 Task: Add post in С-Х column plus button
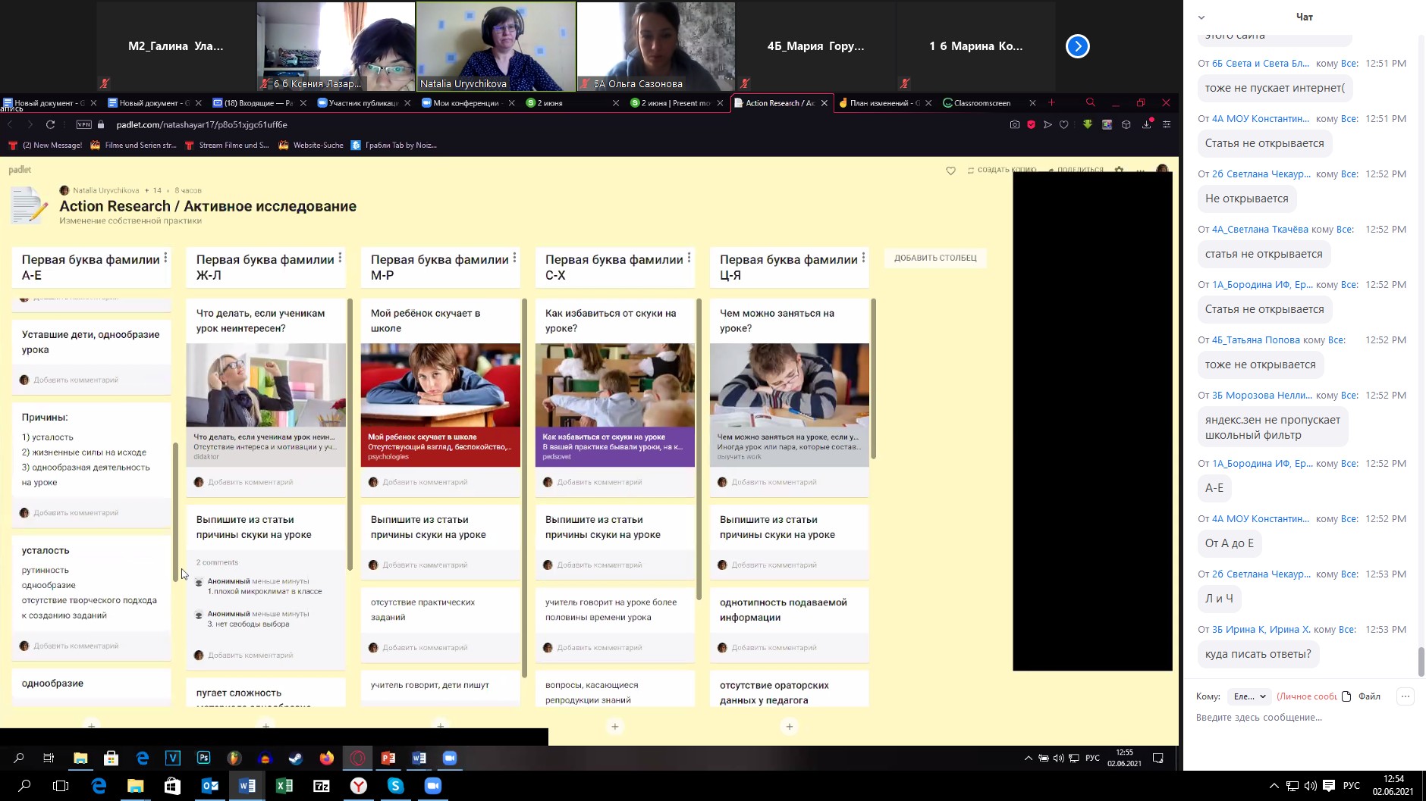615,726
